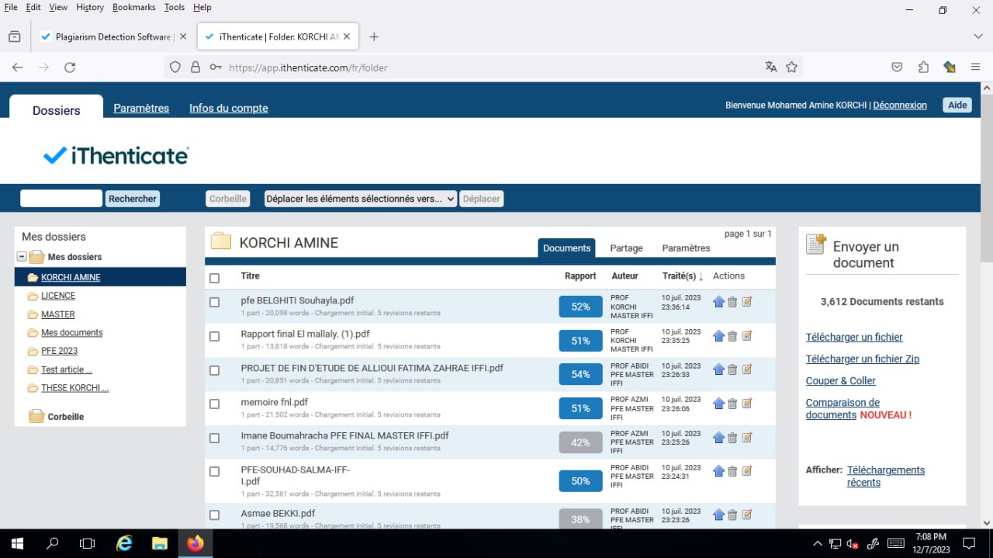Log out via Déconnexion link

pos(900,106)
